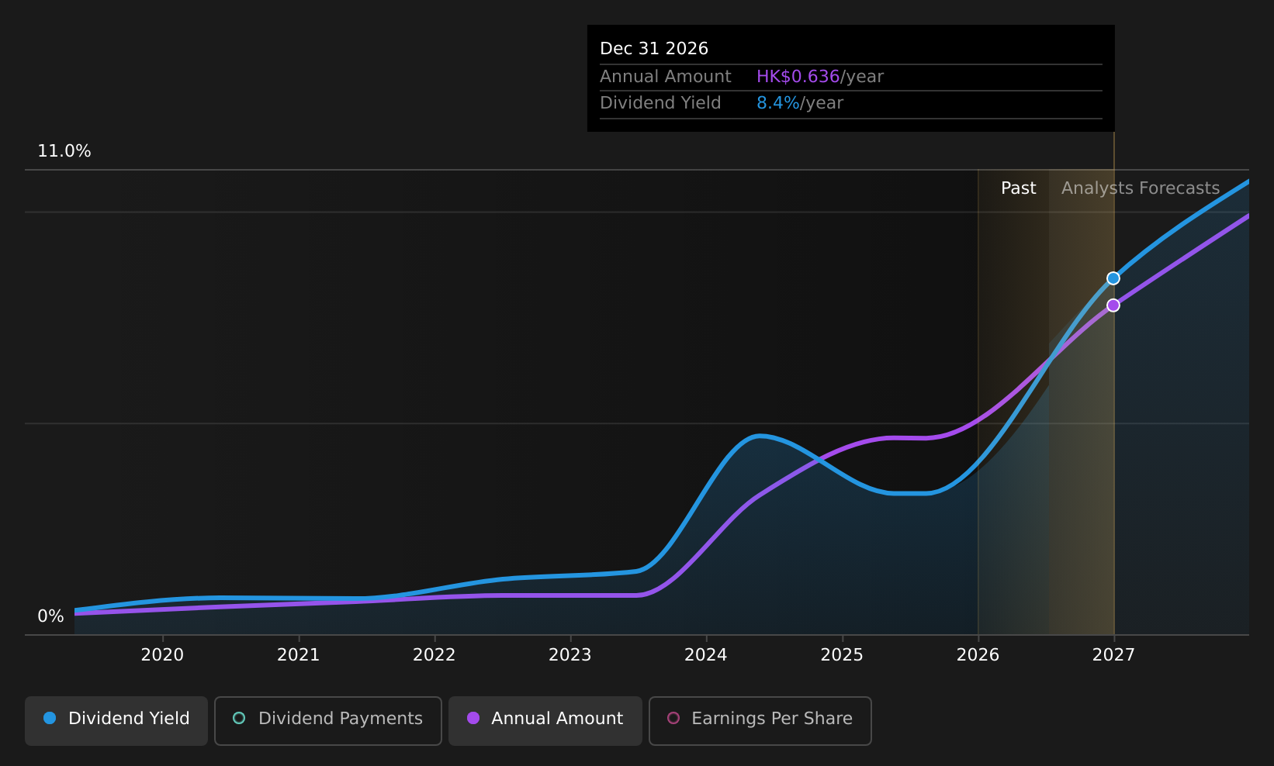Click purple Annual Amount point at 2027
The image size is (1274, 766).
(1113, 305)
